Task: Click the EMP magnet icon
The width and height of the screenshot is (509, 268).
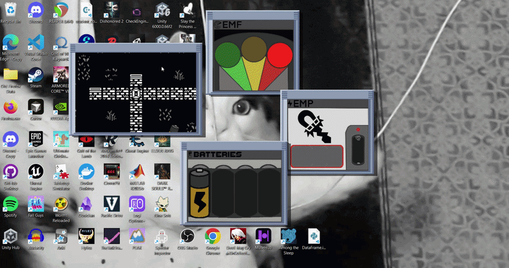Action: click(313, 126)
